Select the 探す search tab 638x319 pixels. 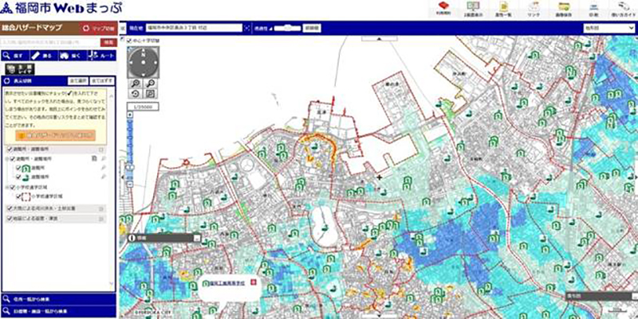tap(14, 56)
